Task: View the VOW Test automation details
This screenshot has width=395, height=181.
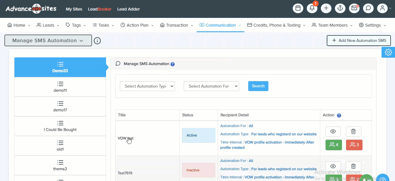Action: coord(333,132)
